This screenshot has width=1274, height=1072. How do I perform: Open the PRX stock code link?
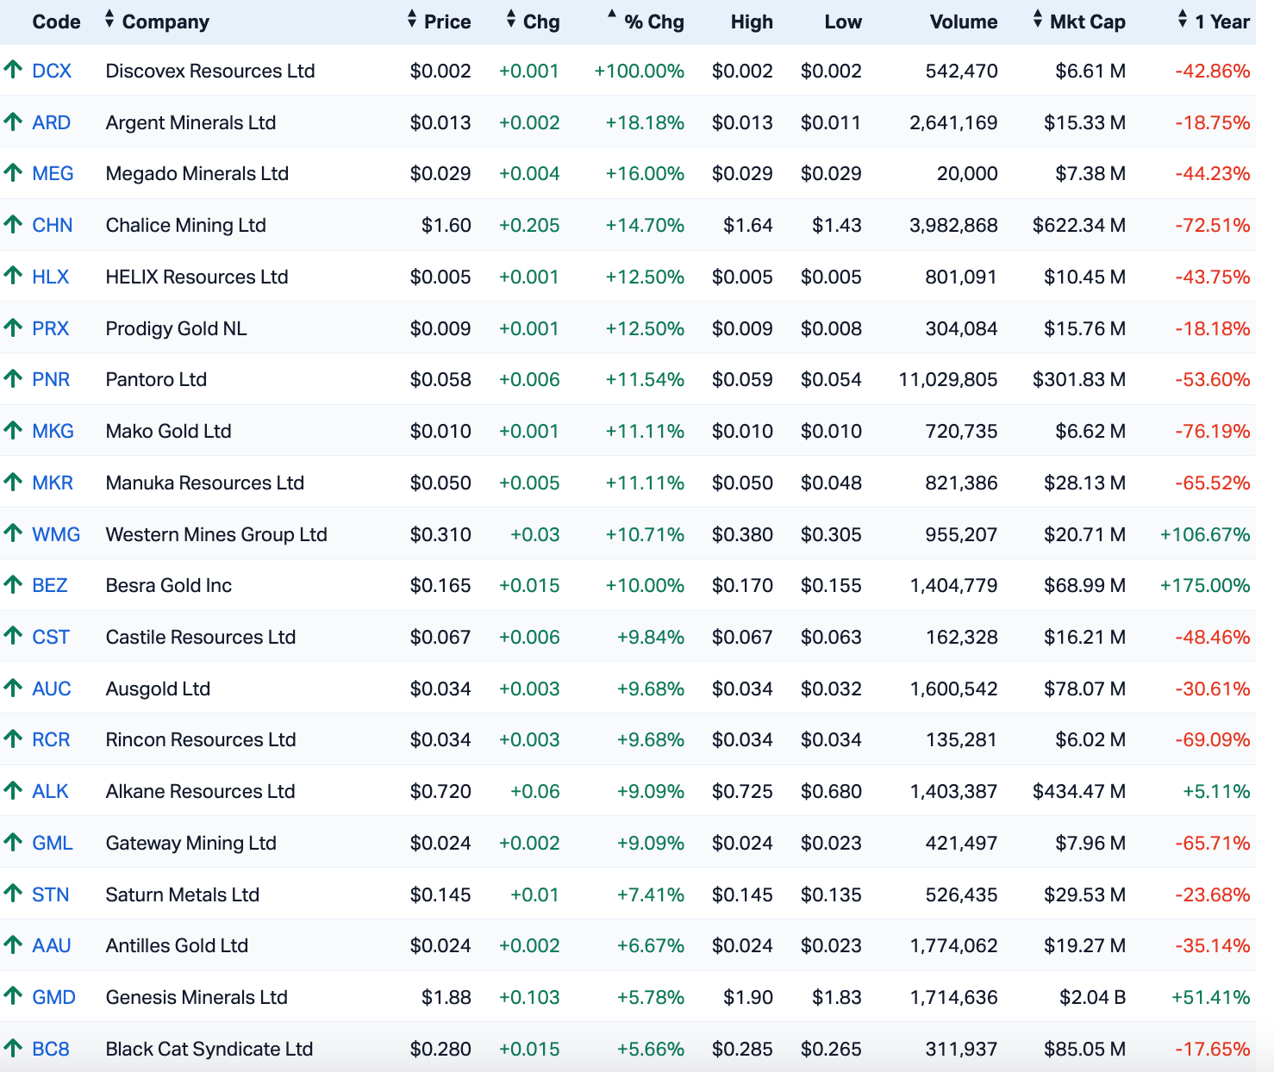[x=51, y=328]
